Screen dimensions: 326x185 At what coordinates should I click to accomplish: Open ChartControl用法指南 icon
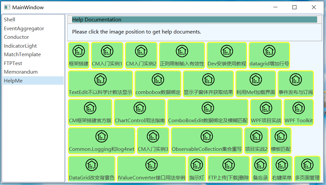[x=140, y=108]
